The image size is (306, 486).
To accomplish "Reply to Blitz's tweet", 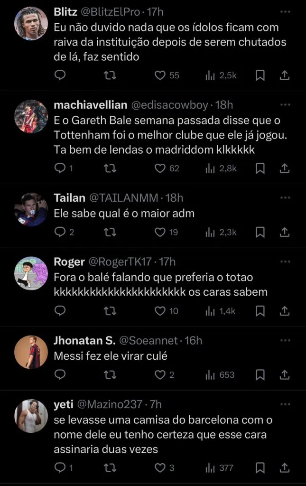I will 59,75.
